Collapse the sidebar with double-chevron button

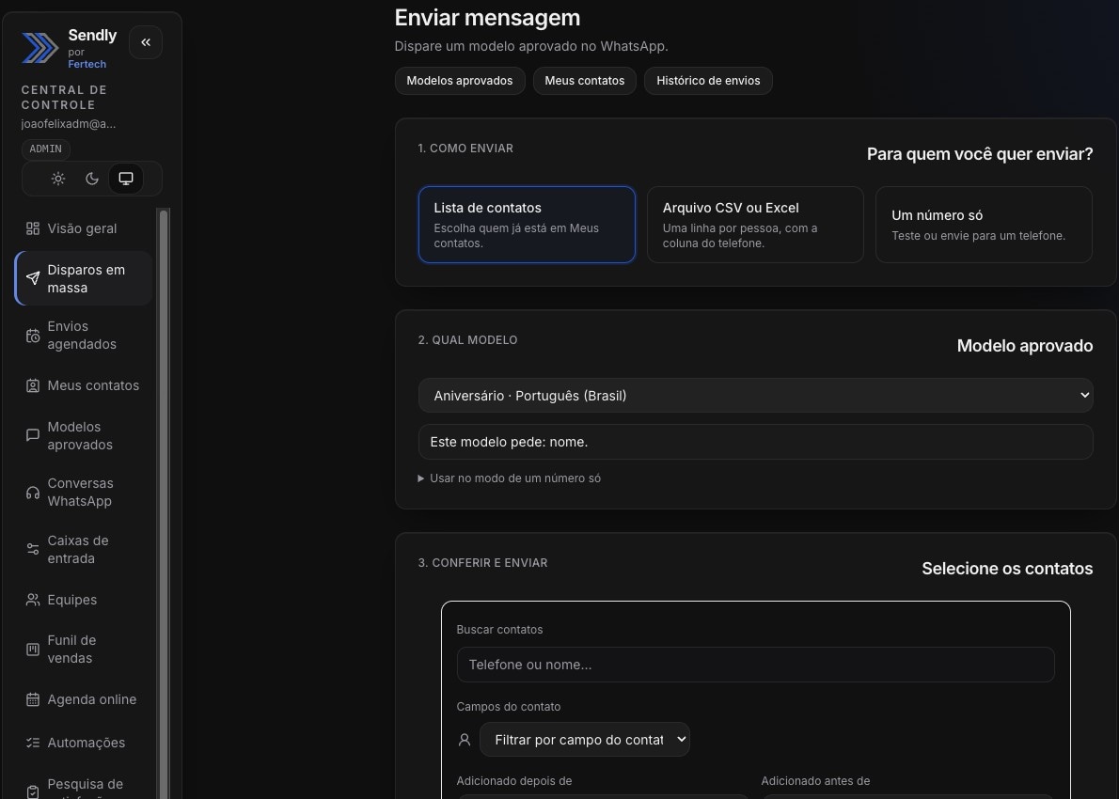click(146, 42)
